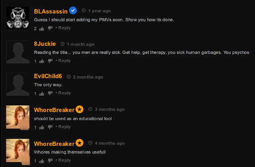
Task: Click 8Juckie's default silhouette avatar
Action: (18, 52)
